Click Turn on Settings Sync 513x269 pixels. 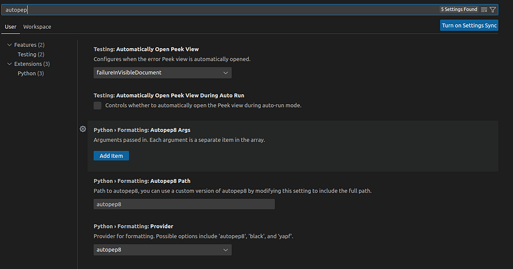(x=469, y=26)
